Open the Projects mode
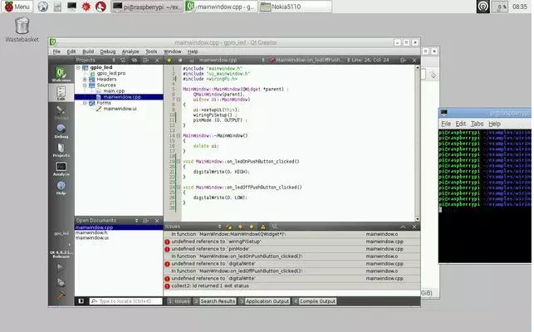Screen dimensions: 534x332 (x=61, y=149)
